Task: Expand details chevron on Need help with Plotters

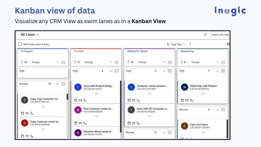Action: coord(203,93)
